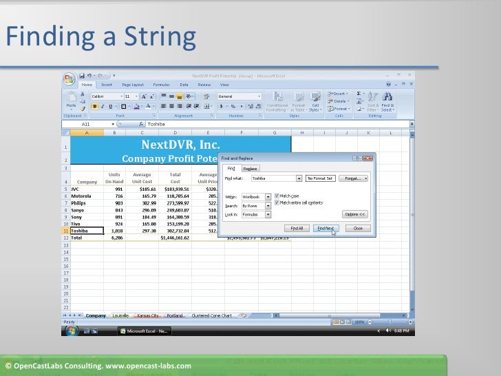The width and height of the screenshot is (501, 376).
Task: Apply cell borders button
Action: [124, 107]
